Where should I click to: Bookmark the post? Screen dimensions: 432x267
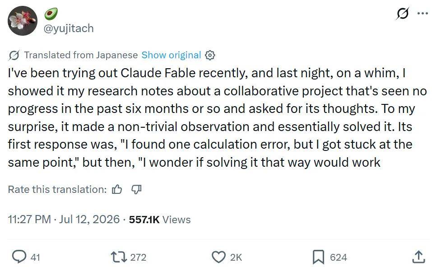tap(318, 257)
